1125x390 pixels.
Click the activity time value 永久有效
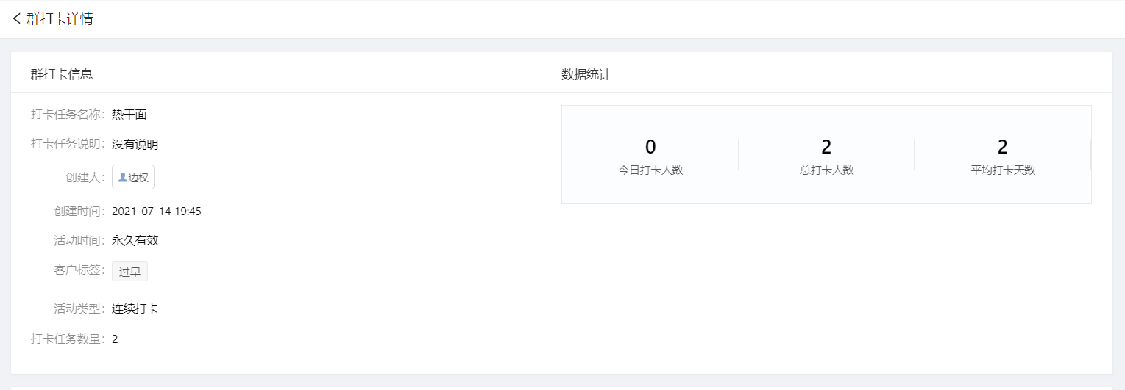(135, 240)
